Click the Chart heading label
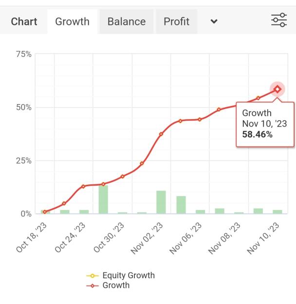Image resolution: width=296 pixels, height=304 pixels. pos(24,21)
